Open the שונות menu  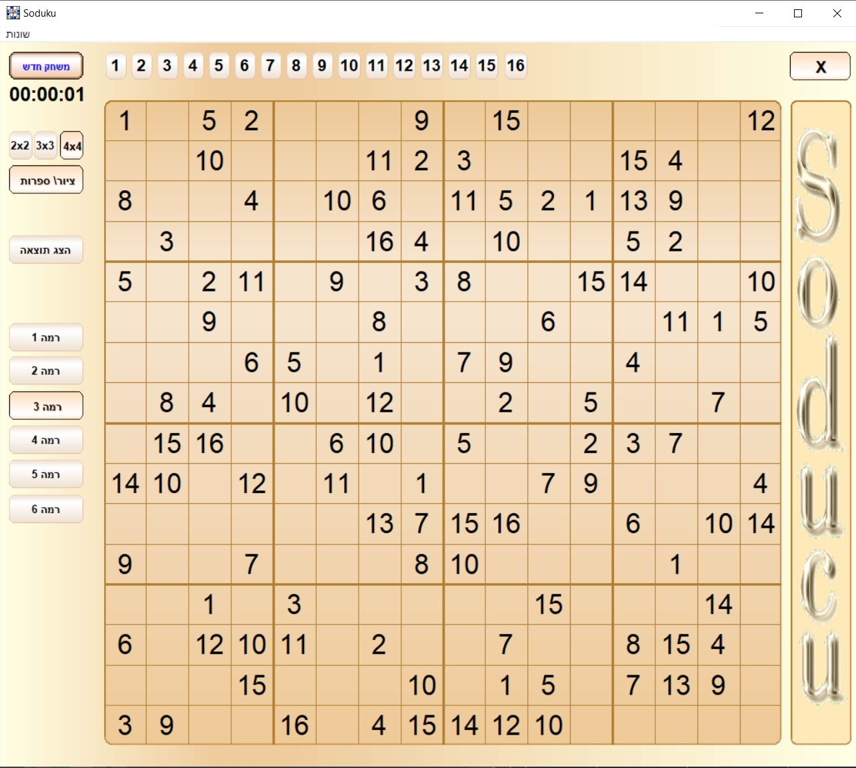18,34
